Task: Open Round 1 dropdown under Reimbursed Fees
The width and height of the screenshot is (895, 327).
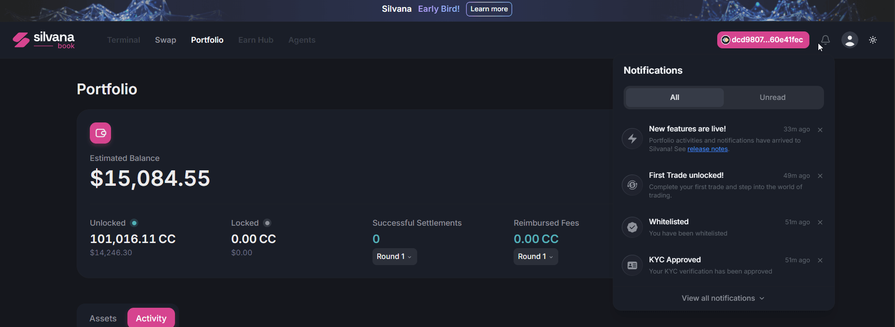Action: [x=536, y=257]
